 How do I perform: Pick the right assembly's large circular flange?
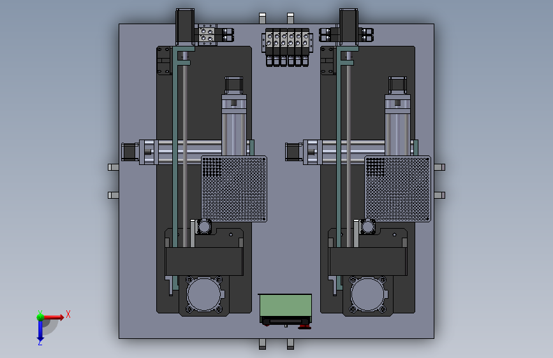pyautogui.click(x=368, y=295)
